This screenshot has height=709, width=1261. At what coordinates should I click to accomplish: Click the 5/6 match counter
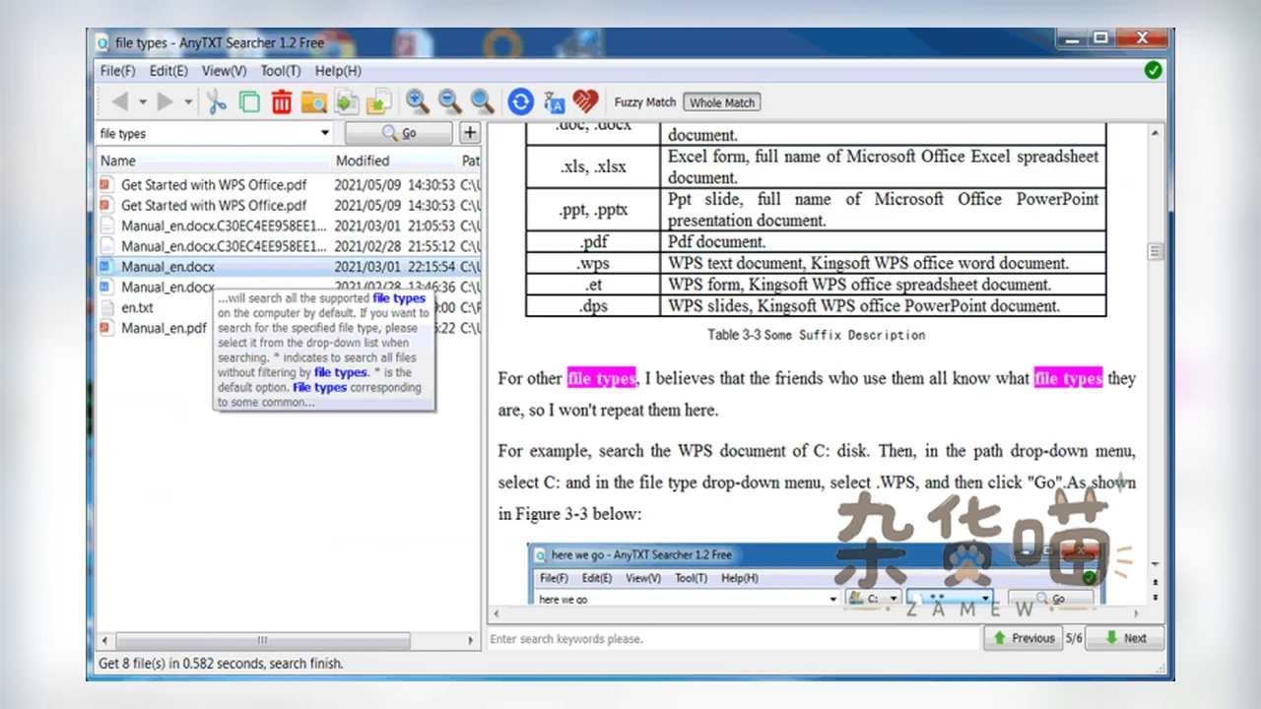1074,638
